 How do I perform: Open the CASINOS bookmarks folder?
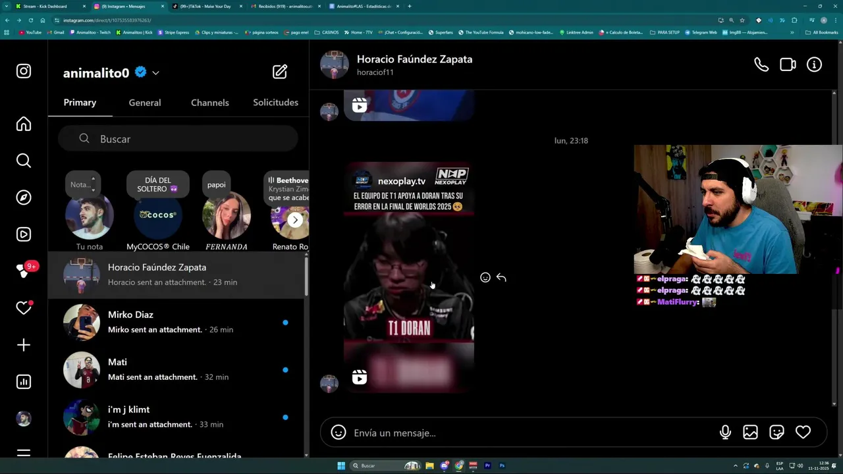[327, 32]
